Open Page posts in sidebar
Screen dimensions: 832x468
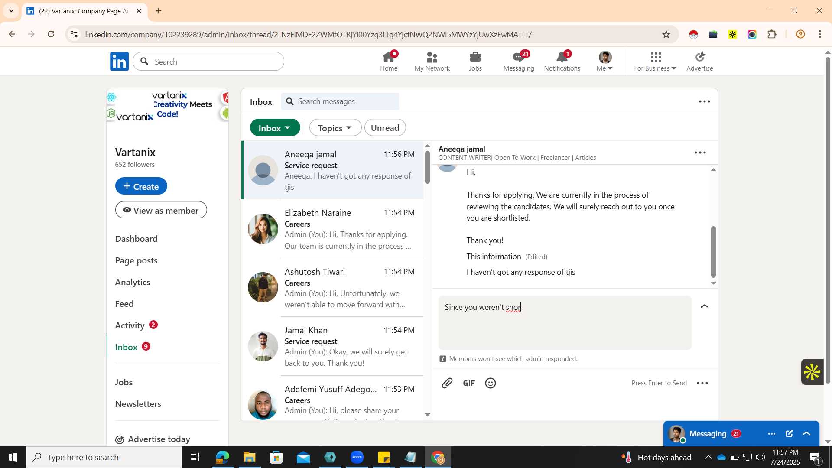coord(136,261)
